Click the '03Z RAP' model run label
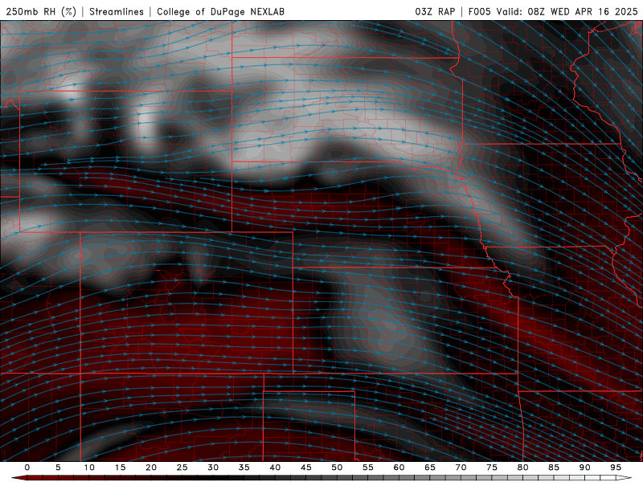Screen dimensions: 643x482 435,11
